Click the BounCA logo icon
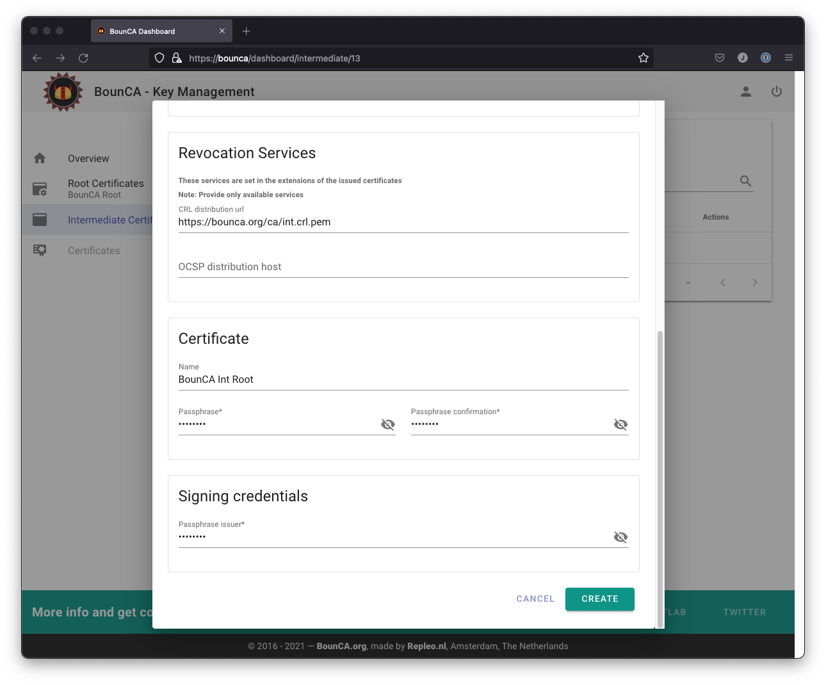Screen dimensions: 826x685 click(63, 92)
